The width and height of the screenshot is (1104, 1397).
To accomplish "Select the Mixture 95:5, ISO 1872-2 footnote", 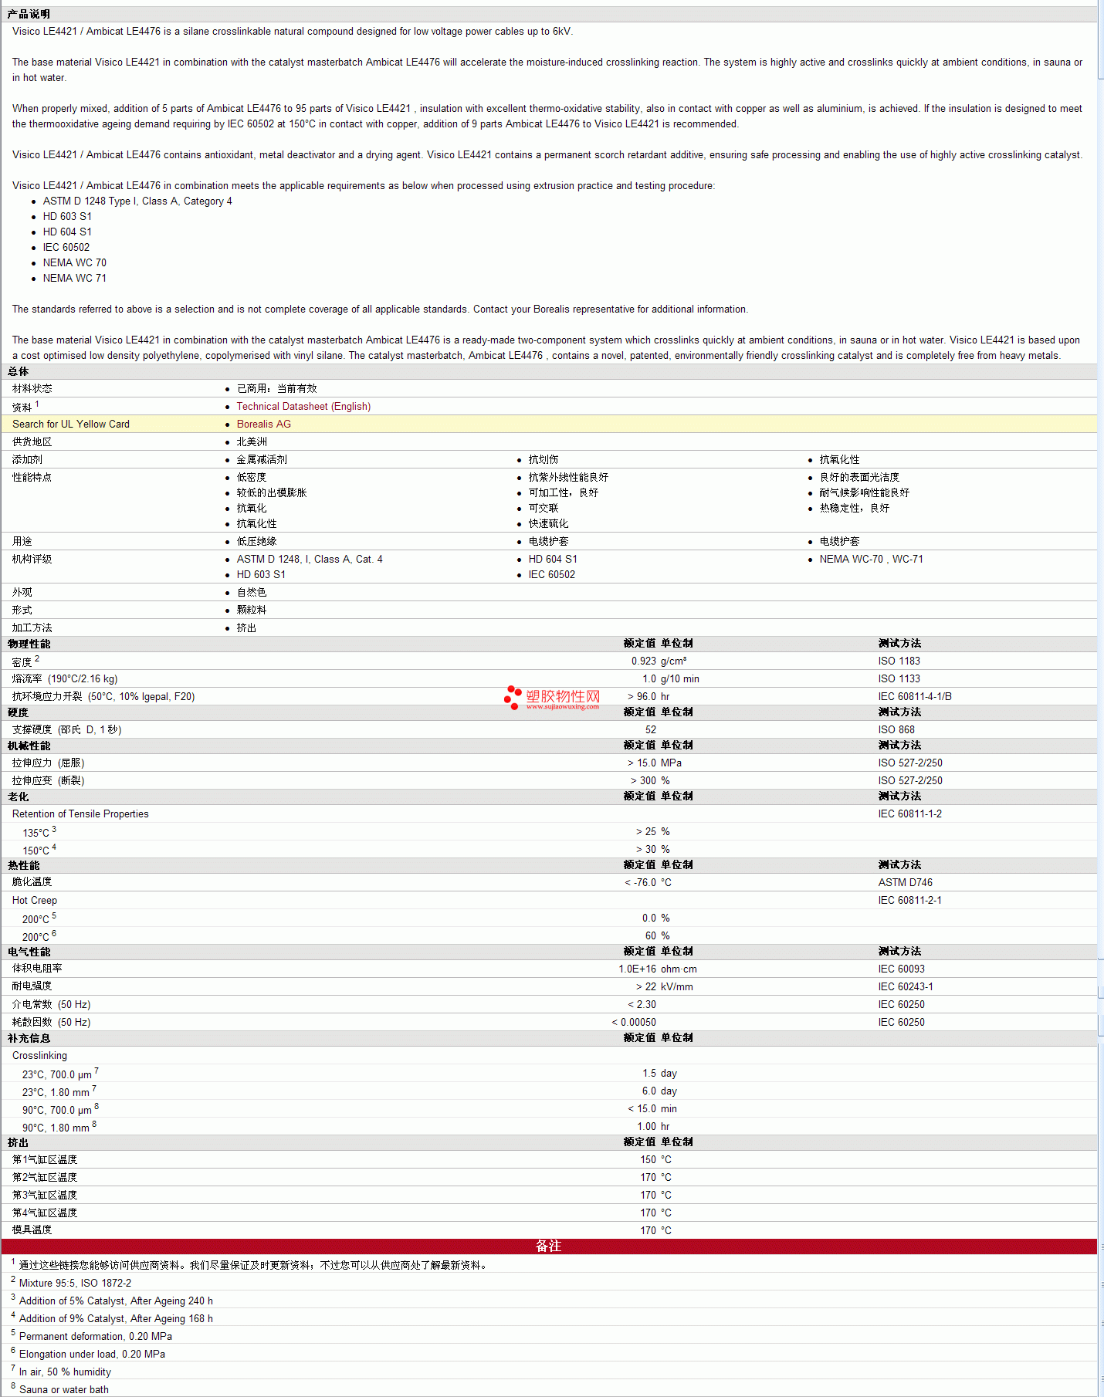I will pyautogui.click(x=75, y=1283).
